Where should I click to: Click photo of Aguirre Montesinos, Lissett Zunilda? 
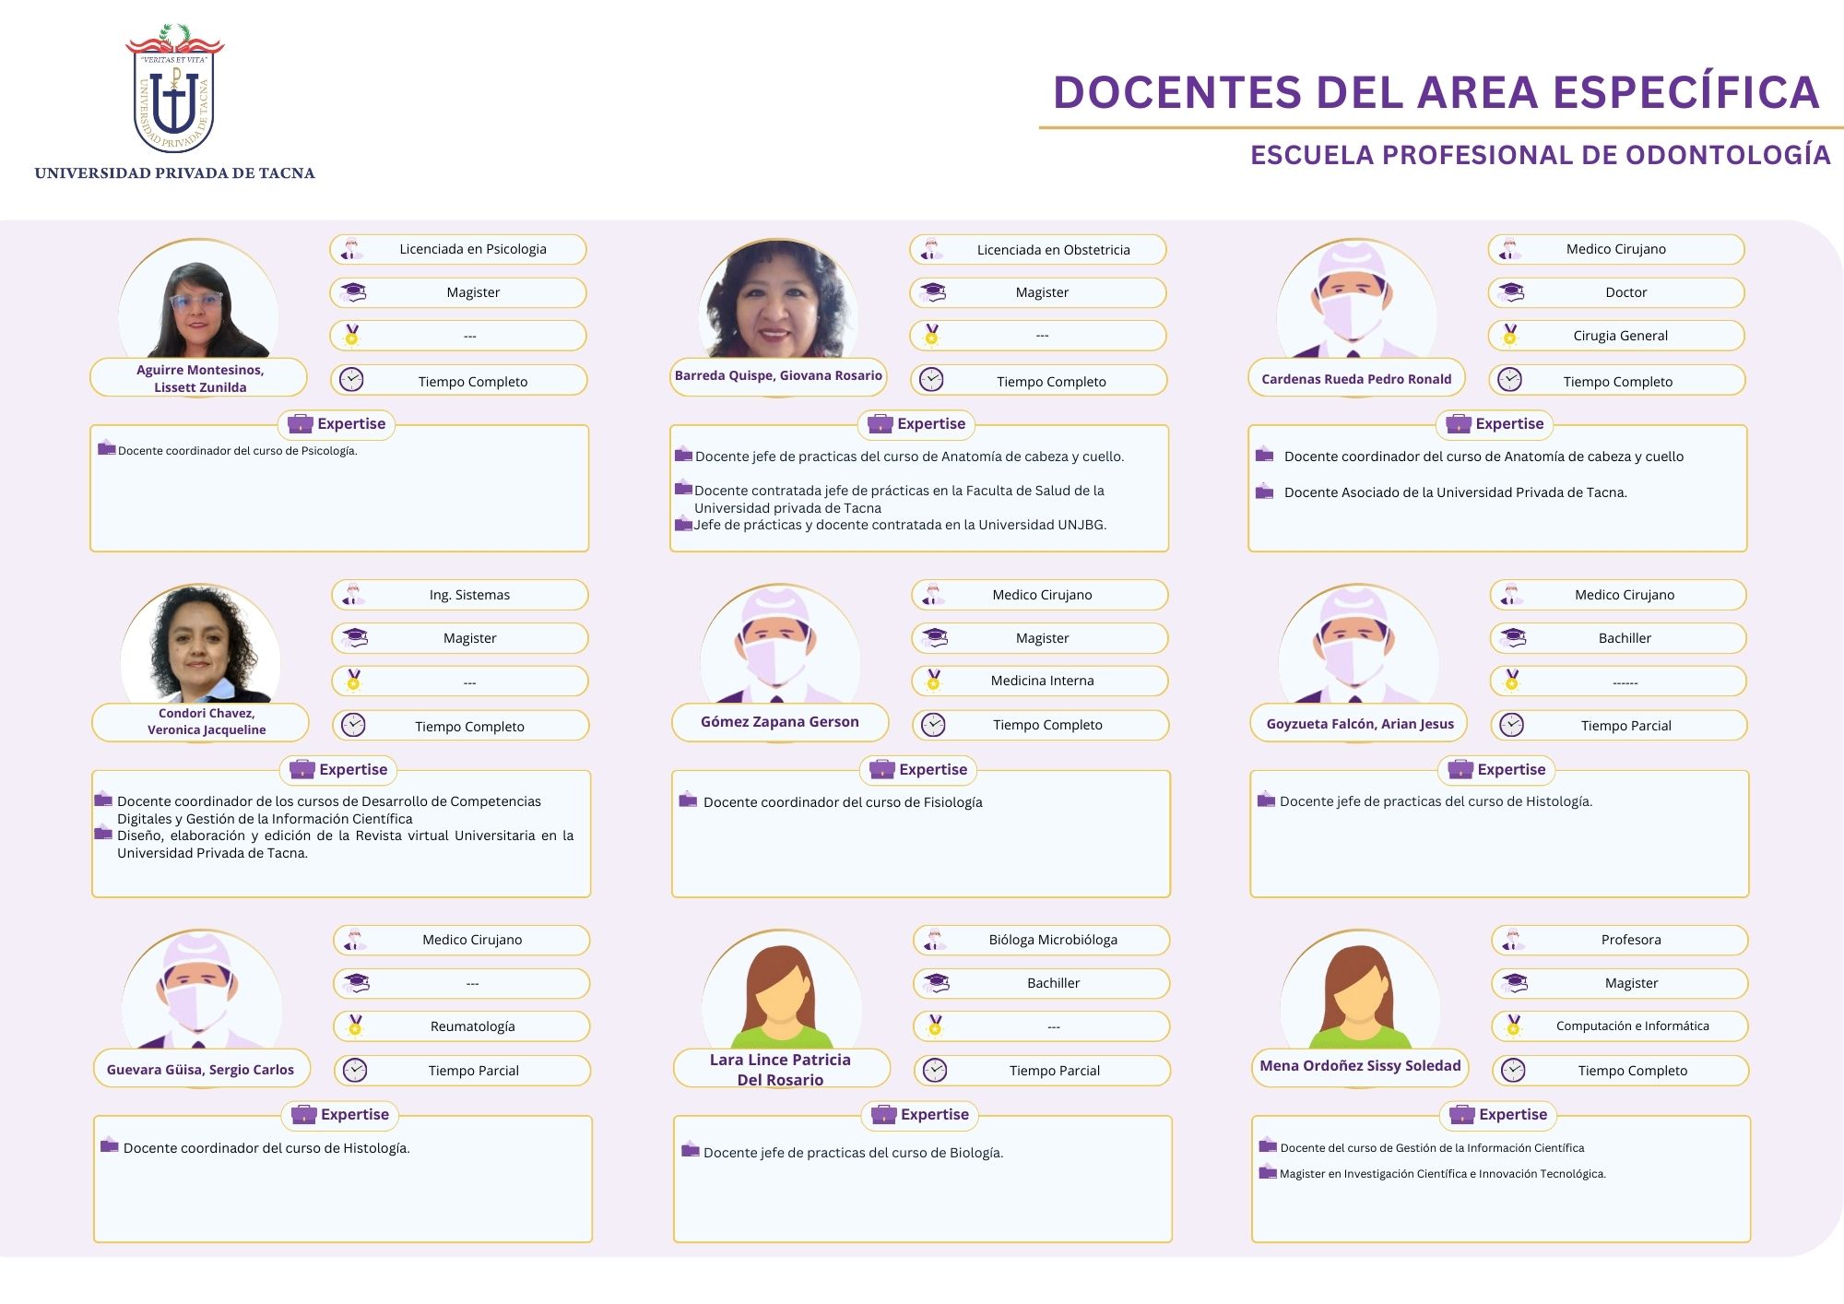(198, 300)
